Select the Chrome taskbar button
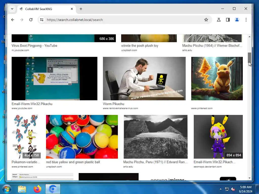259x194 pixels. pyautogui.click(x=53, y=189)
